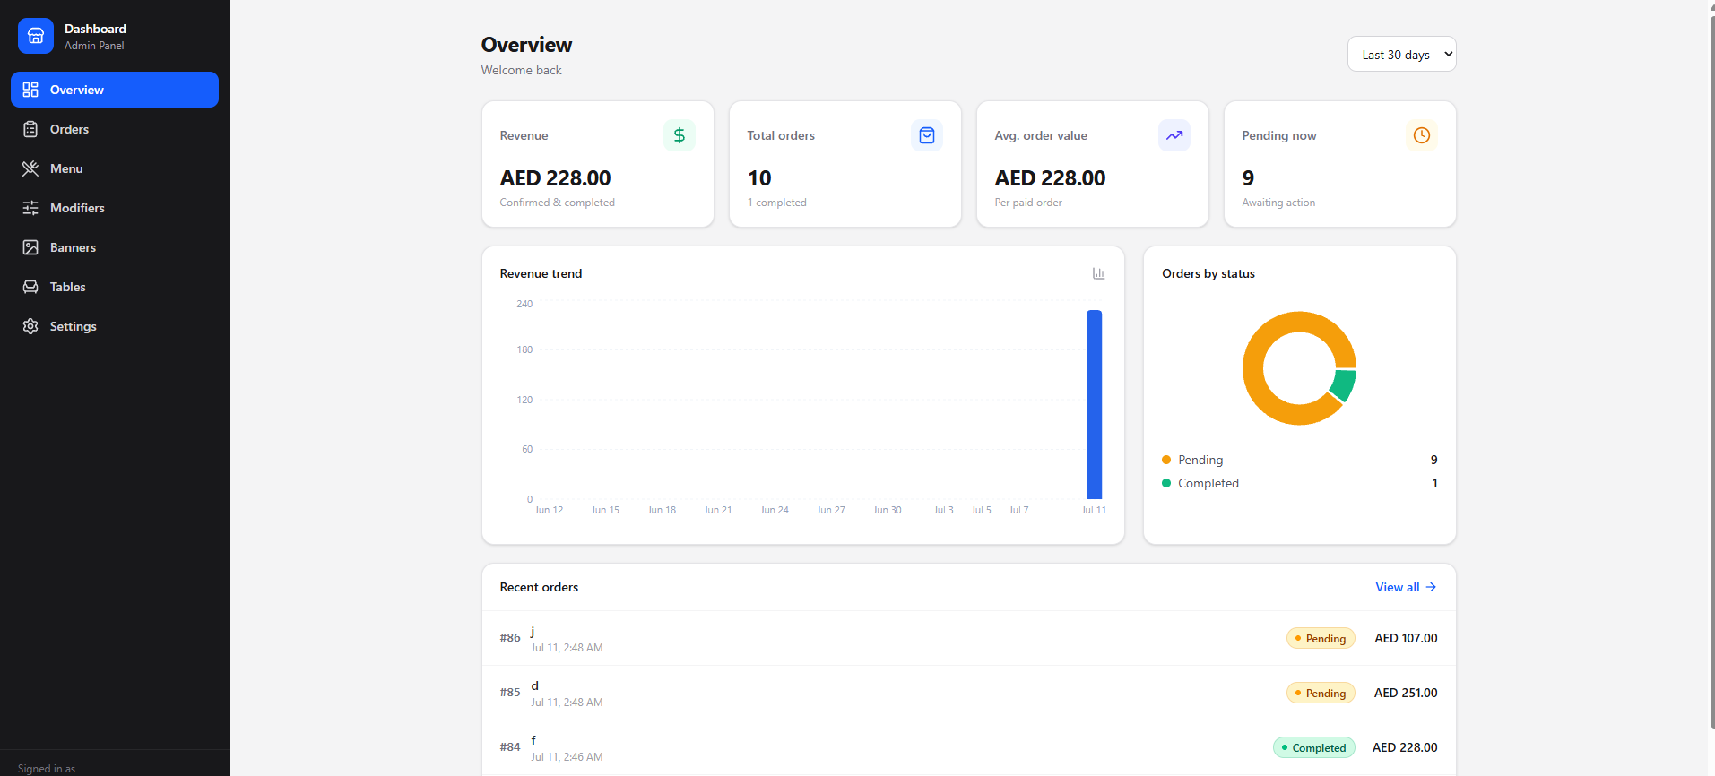The height and width of the screenshot is (776, 1715).
Task: Click the Dashboard store logo icon
Action: click(x=36, y=36)
